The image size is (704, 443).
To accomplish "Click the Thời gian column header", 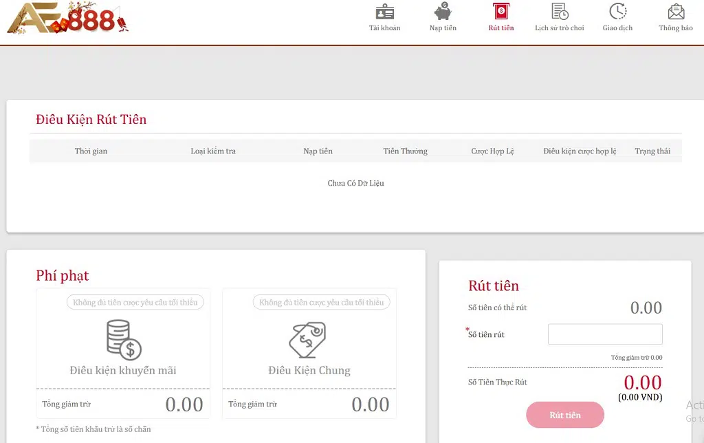I will (x=91, y=151).
